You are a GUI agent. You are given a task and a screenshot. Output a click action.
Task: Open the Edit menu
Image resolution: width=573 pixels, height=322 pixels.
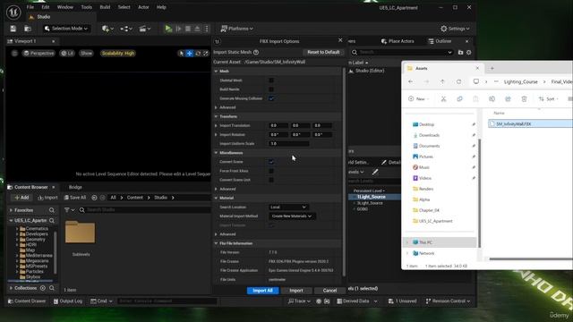tap(46, 7)
